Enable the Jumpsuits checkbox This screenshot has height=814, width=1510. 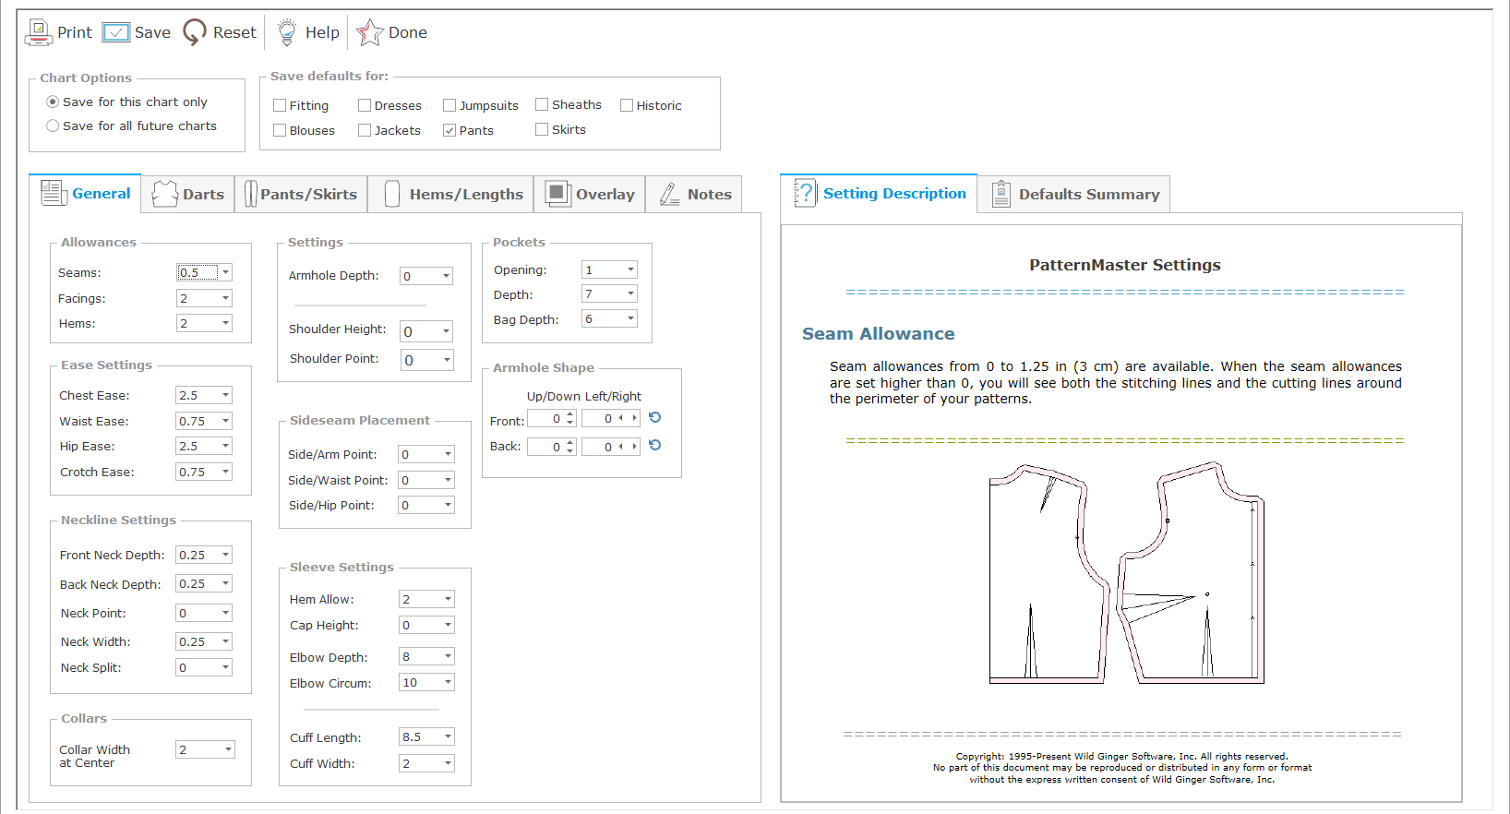449,105
